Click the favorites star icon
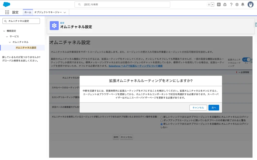The image size is (257, 160). click(x=209, y=4)
